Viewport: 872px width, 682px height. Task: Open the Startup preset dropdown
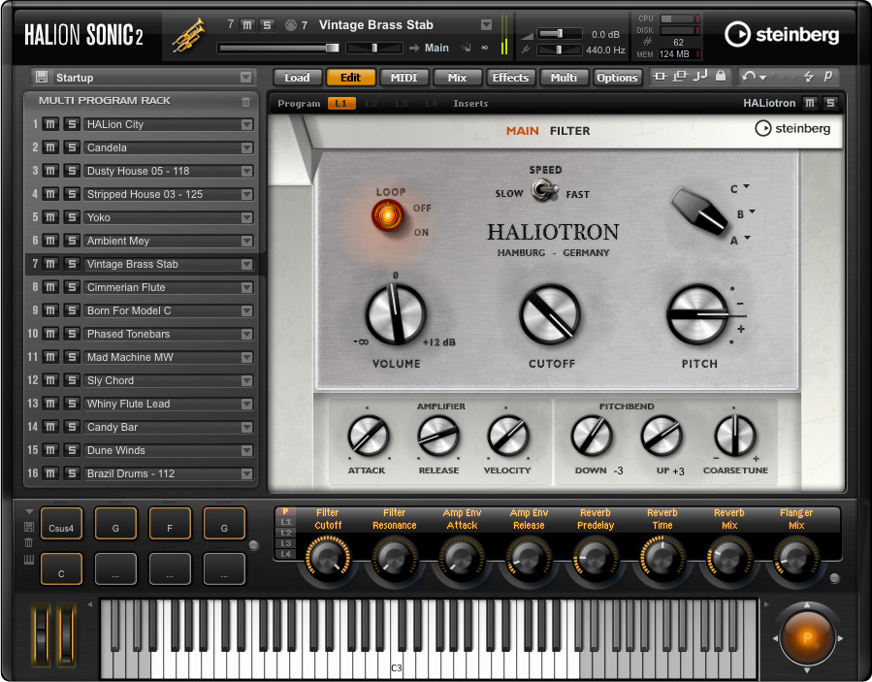245,77
